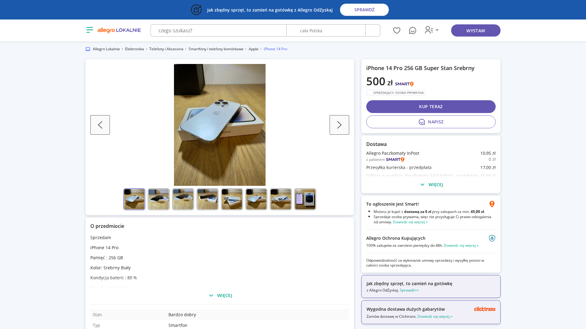The height and width of the screenshot is (329, 586).
Task: Open 'Smartfony i telefony komórkowe' breadcrumb
Action: (216, 49)
